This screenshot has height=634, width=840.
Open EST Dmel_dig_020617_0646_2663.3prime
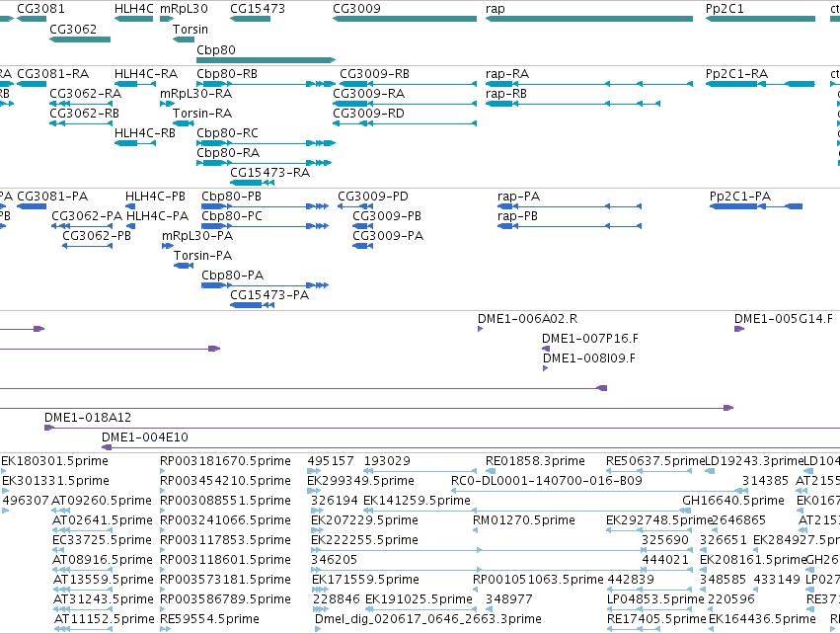coord(428,619)
